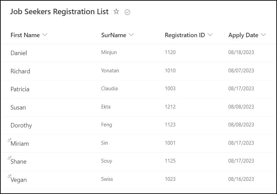Click the new-item indicator beside Vegan
Screen dimensions: 277x194
(9, 176)
